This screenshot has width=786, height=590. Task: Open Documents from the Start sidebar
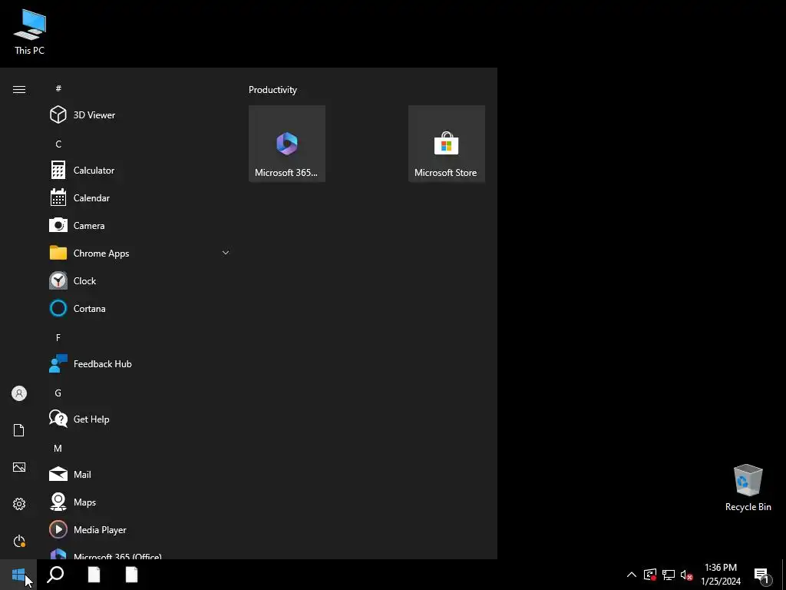19,430
